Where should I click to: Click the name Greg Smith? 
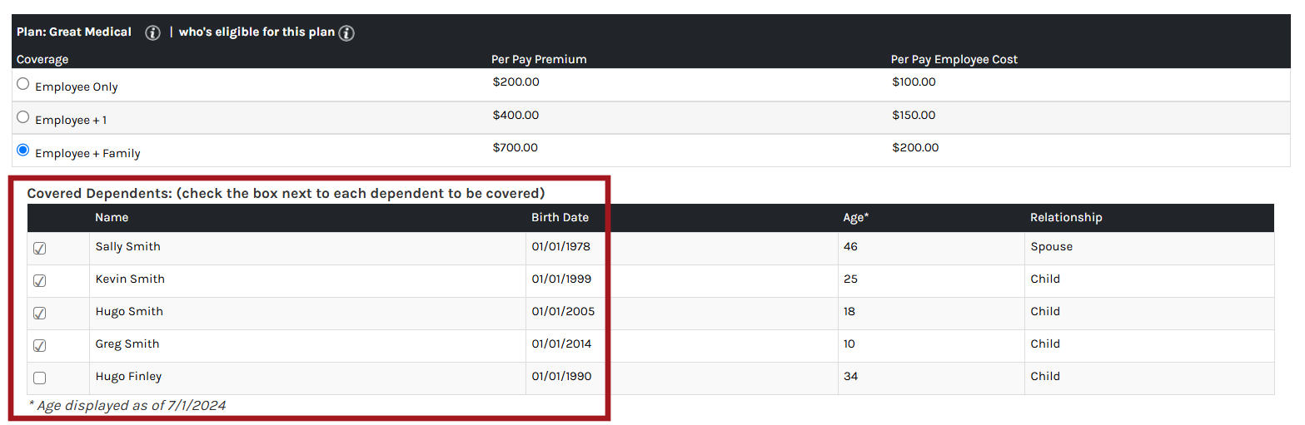click(127, 344)
